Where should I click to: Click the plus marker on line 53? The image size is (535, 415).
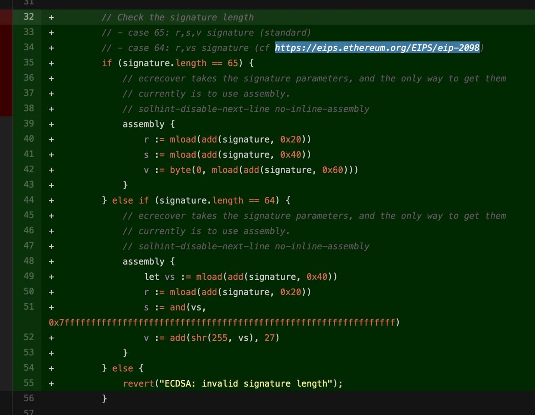[x=51, y=353]
